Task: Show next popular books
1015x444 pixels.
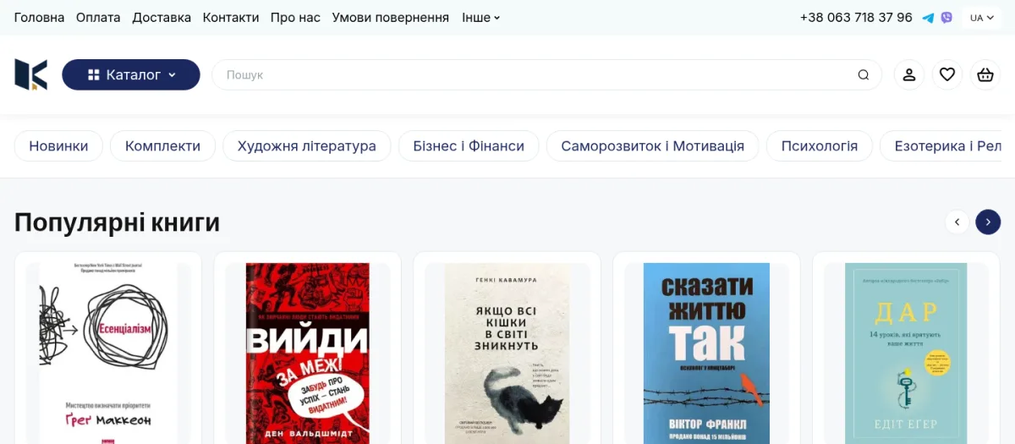Action: coord(988,222)
